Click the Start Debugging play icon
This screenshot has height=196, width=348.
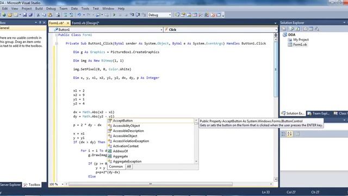pyautogui.click(x=114, y=15)
